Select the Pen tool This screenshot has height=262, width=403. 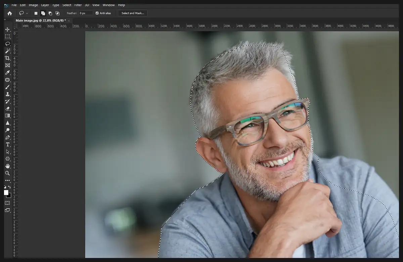pos(7,137)
